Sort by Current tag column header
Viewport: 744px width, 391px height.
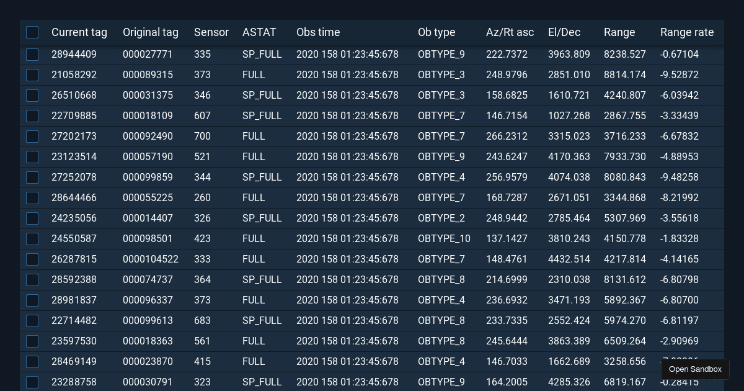tap(79, 32)
